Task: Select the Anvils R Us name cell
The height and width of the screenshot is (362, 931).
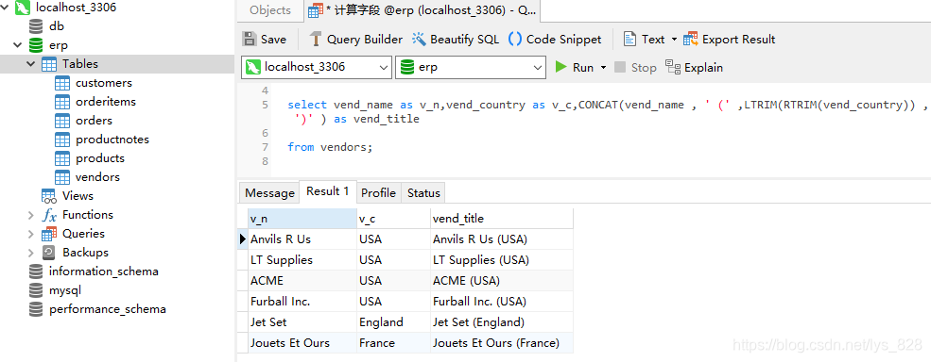Action: [302, 239]
